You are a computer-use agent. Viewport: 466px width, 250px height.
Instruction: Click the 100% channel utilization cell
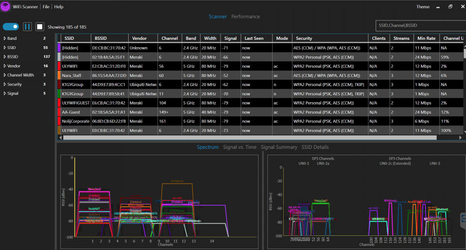tap(452, 131)
